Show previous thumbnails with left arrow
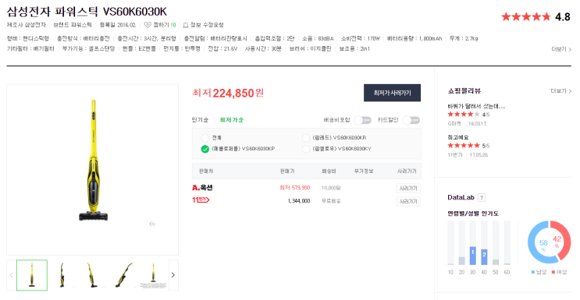 coord(11,275)
